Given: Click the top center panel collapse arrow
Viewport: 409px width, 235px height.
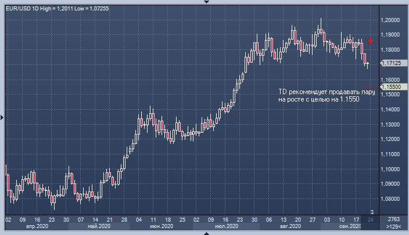Looking at the screenshot, I should click(x=204, y=2).
